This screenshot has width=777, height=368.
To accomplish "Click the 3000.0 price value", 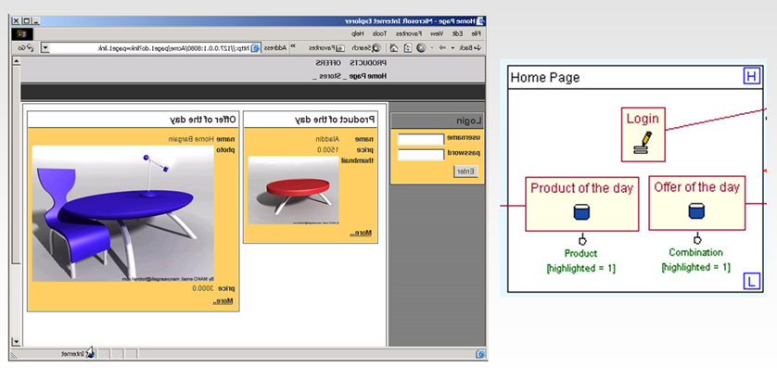I will tap(203, 288).
